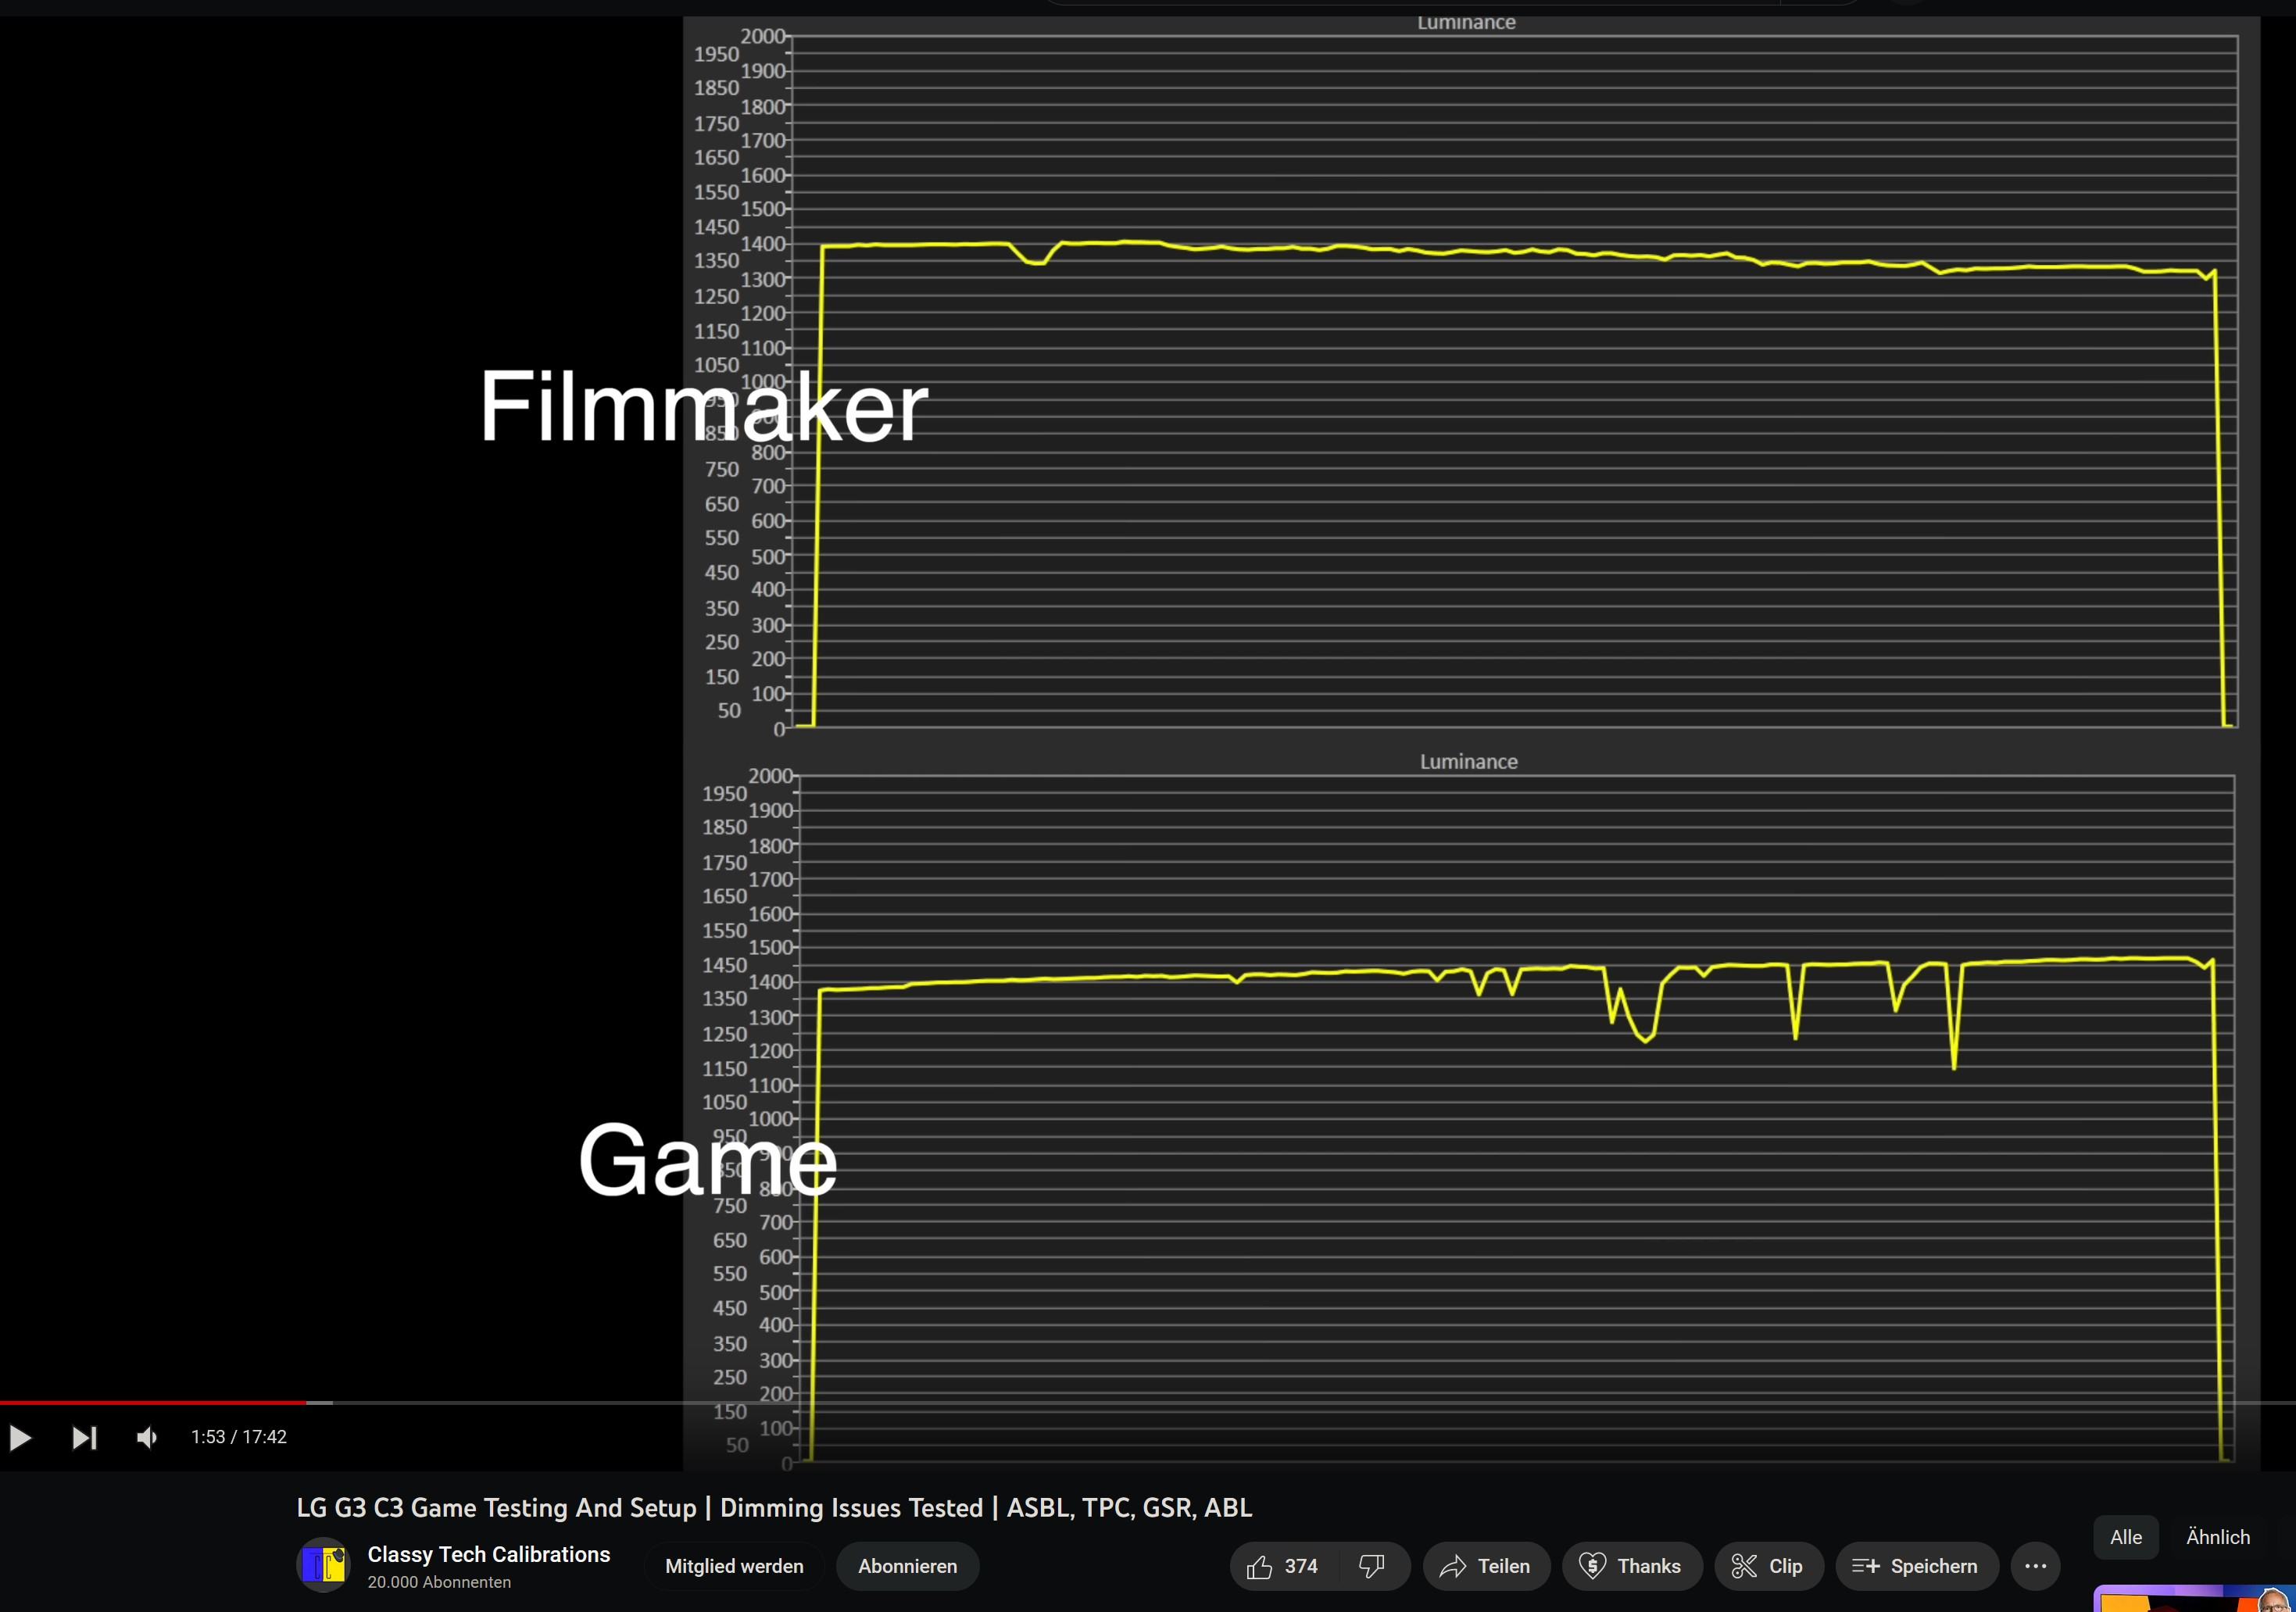Click the Game label on the video

click(x=707, y=1160)
